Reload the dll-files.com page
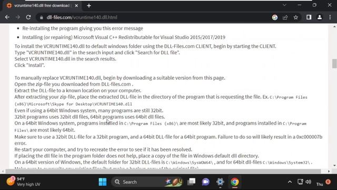Image resolution: width=337 pixels, height=190 pixels. [28, 17]
